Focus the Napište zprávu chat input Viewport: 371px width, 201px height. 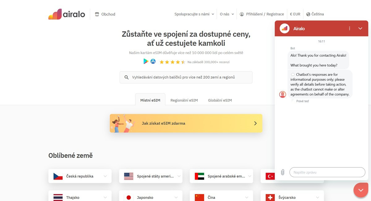pos(327,172)
